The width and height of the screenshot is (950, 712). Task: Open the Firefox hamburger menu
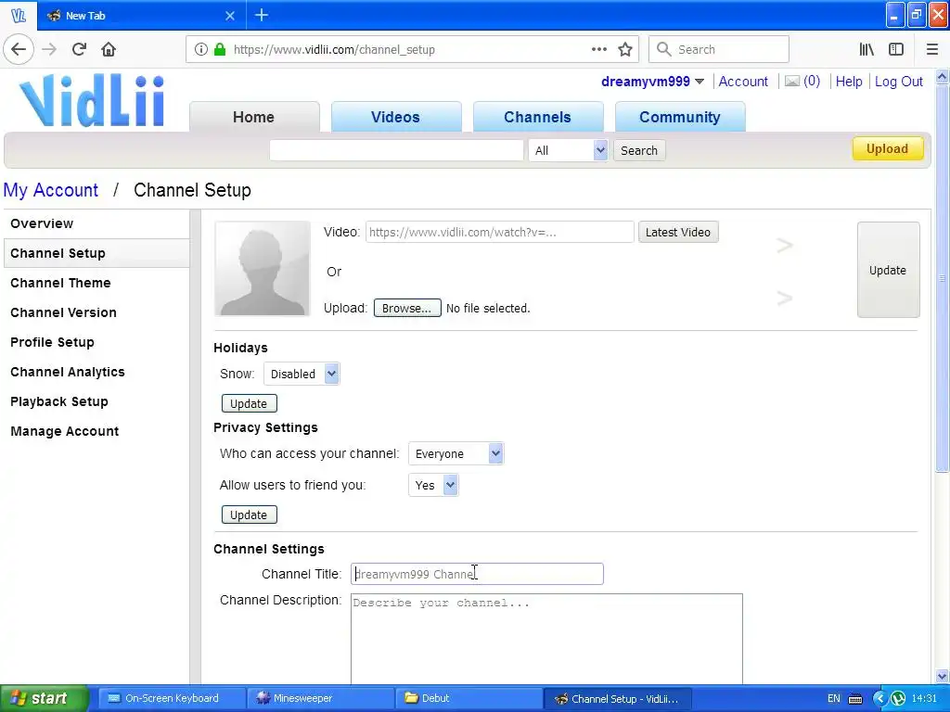931,49
